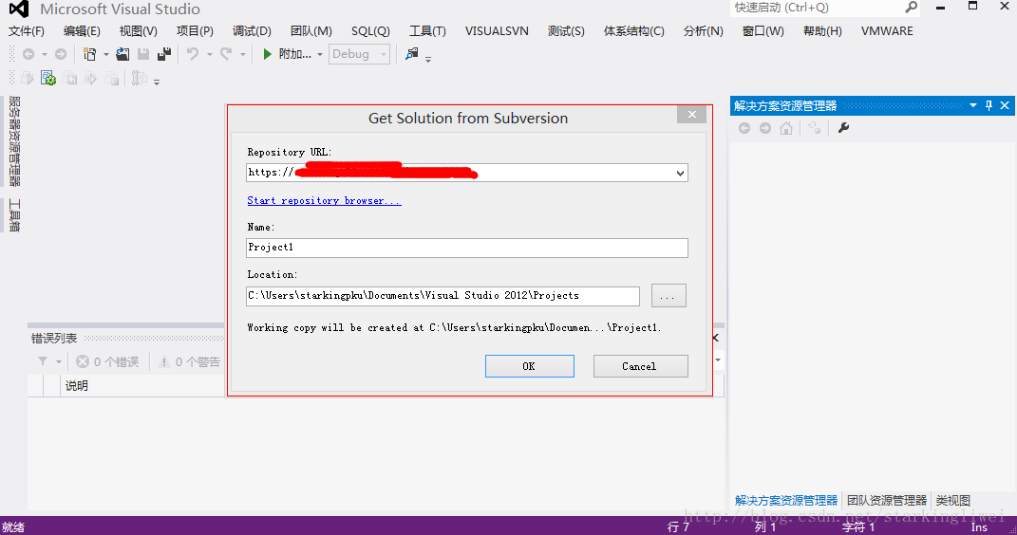Click the wrench icon in second toolbar row
Image resolution: width=1017 pixels, height=535 pixels.
click(x=139, y=79)
